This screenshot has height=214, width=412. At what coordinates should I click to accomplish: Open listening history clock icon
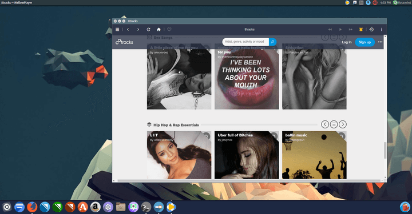(x=371, y=30)
